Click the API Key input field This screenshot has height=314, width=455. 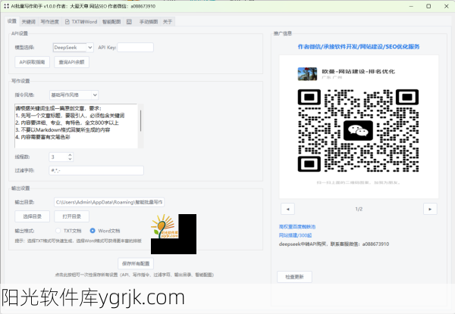tap(135, 48)
